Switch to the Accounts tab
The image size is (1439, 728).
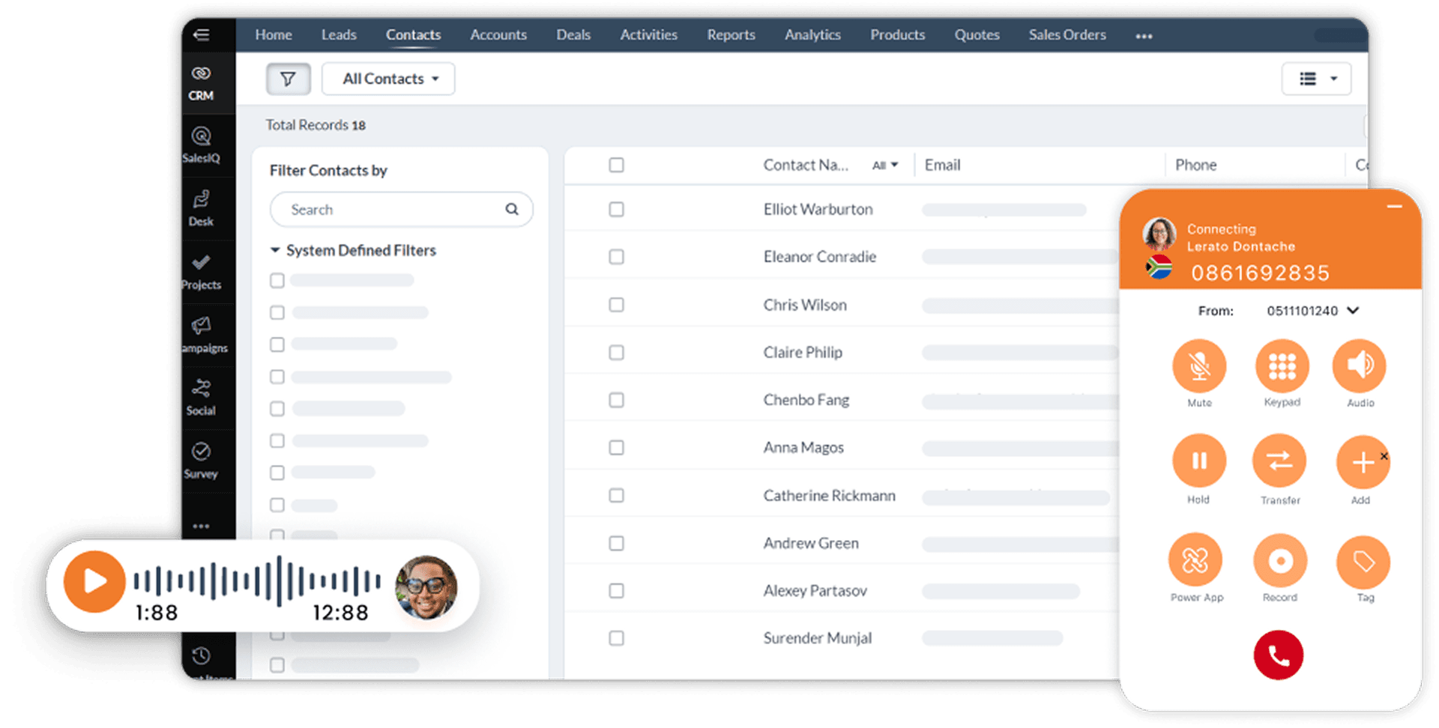[498, 34]
